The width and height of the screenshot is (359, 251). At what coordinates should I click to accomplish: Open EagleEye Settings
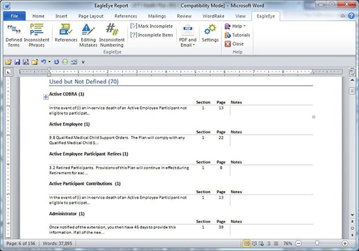point(210,33)
